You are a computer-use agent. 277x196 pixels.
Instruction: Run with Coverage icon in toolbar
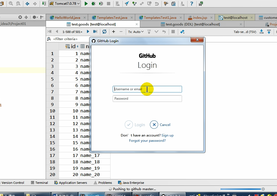[x=101, y=4]
